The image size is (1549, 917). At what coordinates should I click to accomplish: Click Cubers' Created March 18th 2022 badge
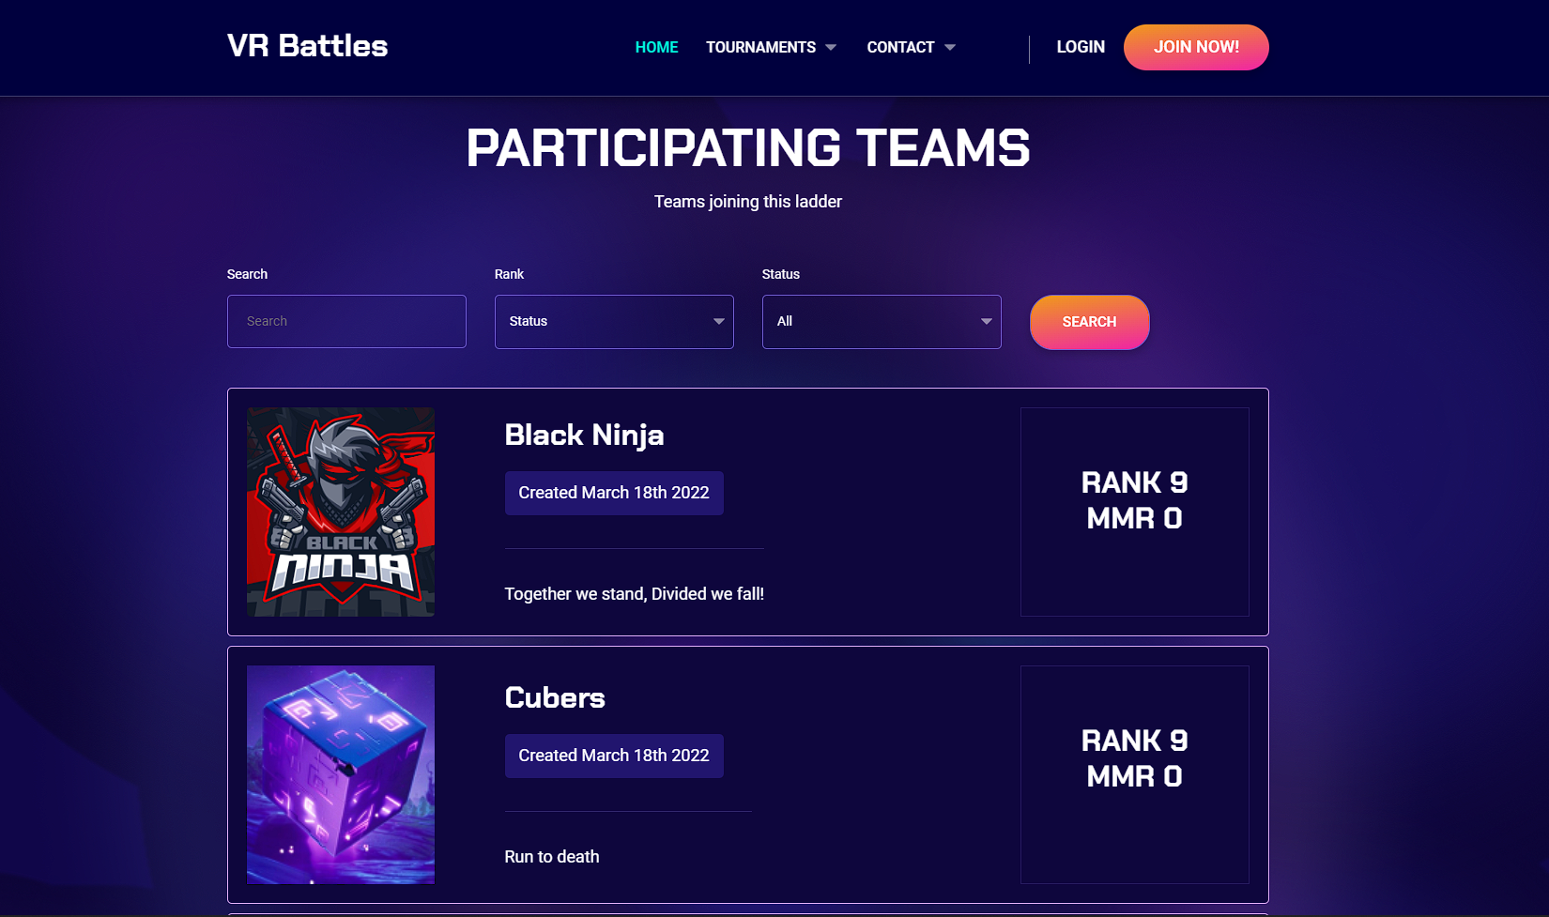point(614,756)
